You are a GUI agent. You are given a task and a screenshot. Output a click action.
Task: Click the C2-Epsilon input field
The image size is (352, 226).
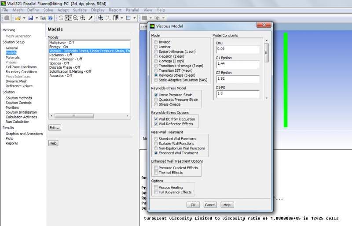point(238,79)
